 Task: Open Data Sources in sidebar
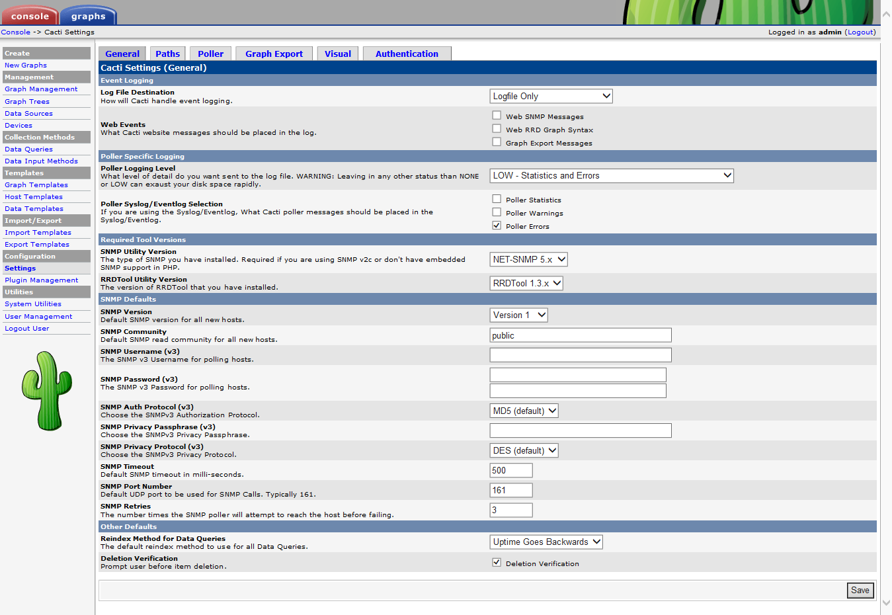[28, 114]
